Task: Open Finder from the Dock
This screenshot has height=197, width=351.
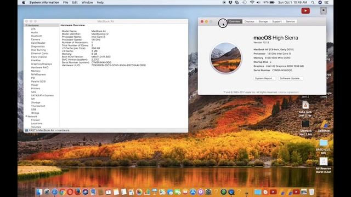Action: point(39,192)
